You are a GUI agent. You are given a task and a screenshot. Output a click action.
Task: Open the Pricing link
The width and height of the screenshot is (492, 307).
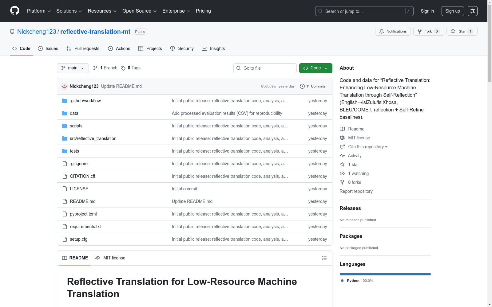[x=203, y=11]
